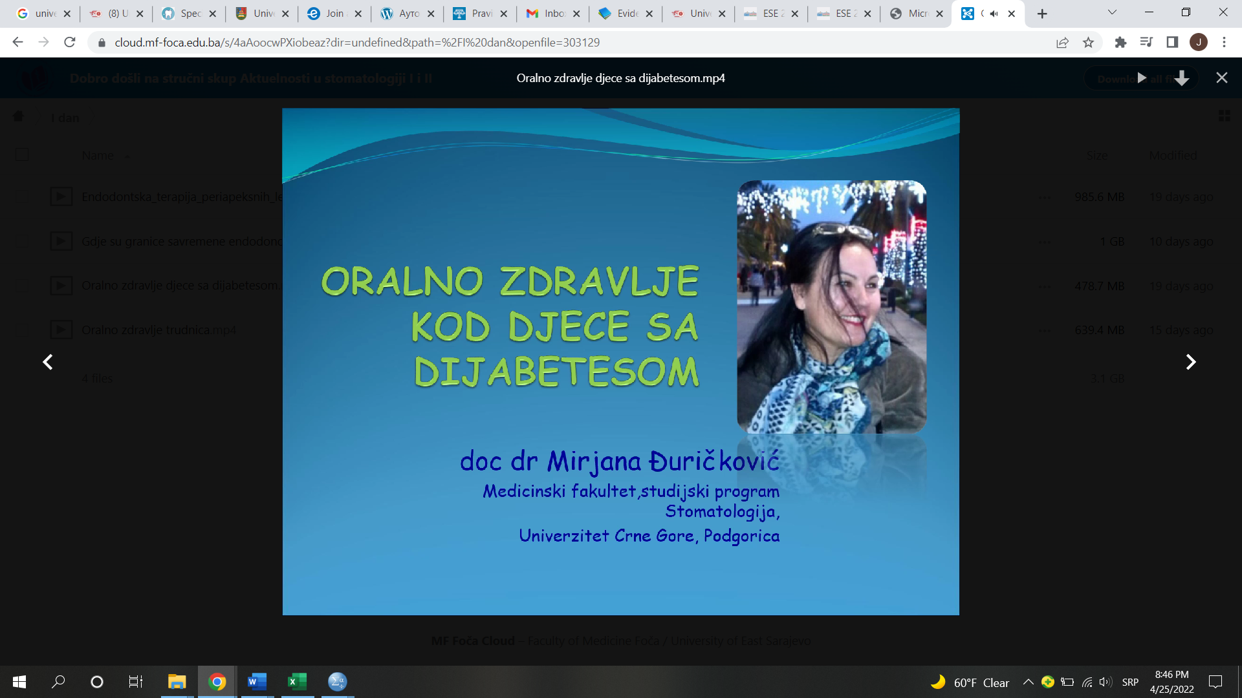Sort files by Size column
The height and width of the screenshot is (698, 1242).
click(1096, 156)
